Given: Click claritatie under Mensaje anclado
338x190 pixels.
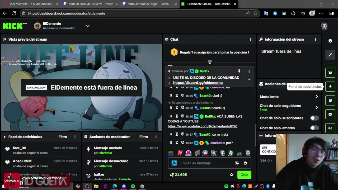Looking at the screenshot, I should pyautogui.click(x=106, y=153).
